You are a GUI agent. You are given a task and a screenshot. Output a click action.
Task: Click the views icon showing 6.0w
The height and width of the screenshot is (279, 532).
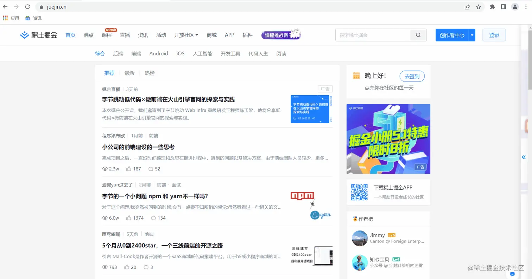(104, 218)
